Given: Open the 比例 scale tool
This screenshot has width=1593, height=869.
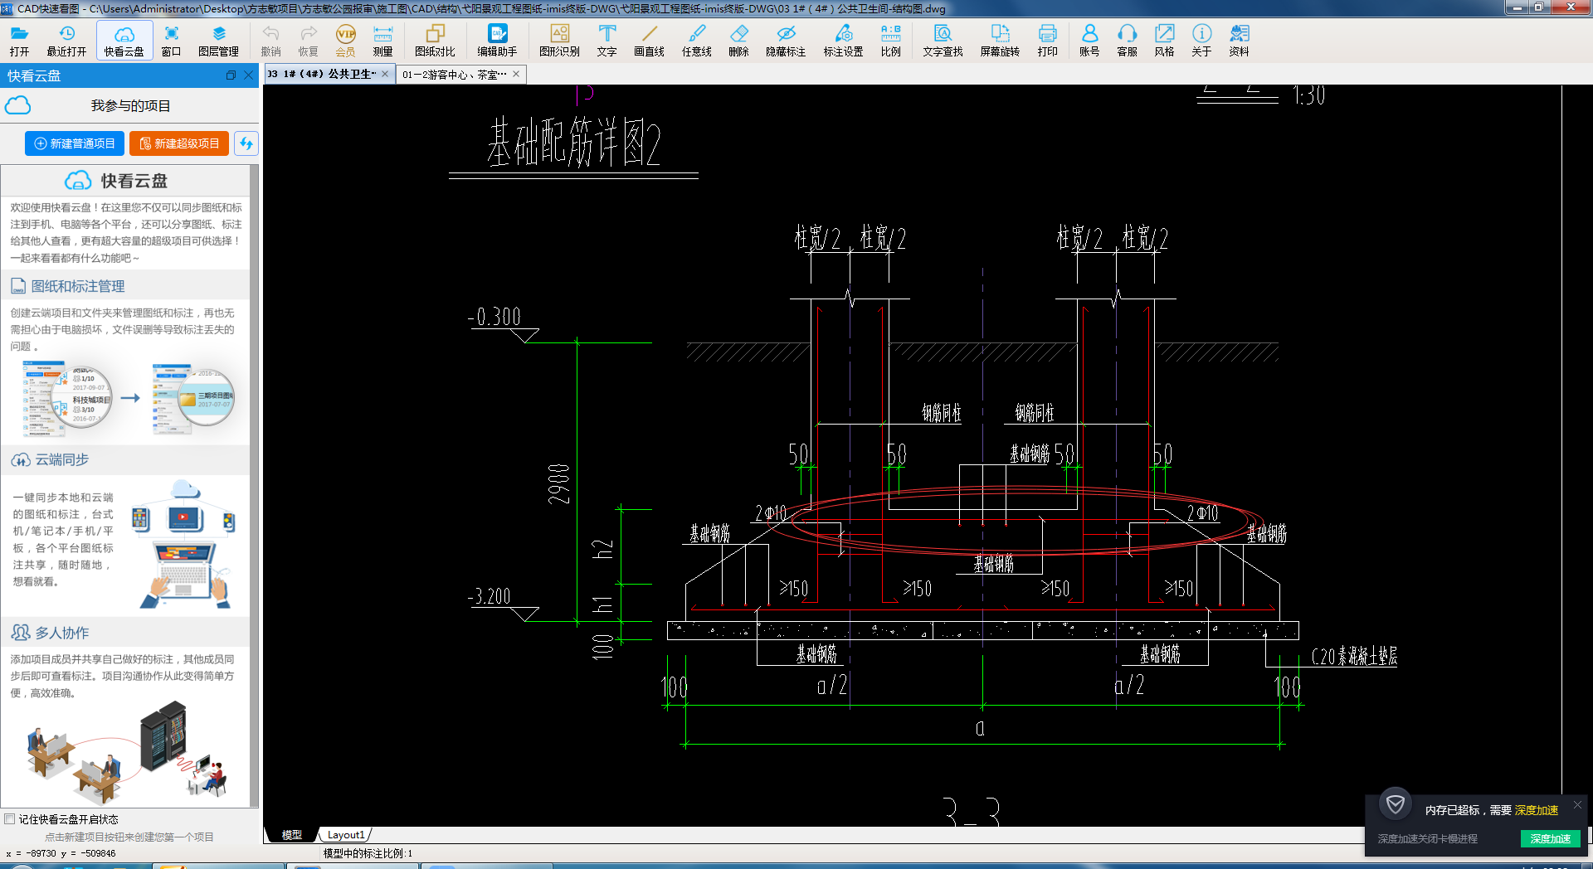Looking at the screenshot, I should point(890,41).
